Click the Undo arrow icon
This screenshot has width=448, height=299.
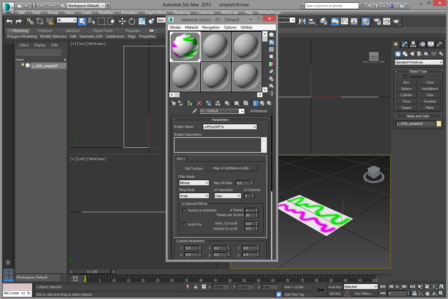coord(9,21)
